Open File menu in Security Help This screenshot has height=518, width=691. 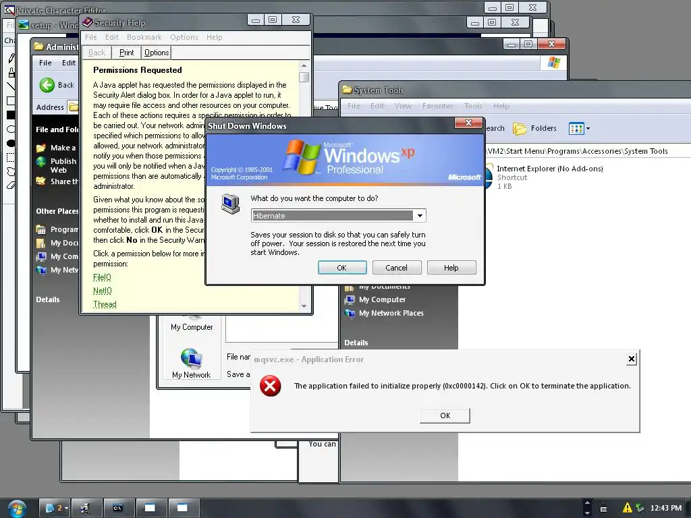click(x=91, y=37)
